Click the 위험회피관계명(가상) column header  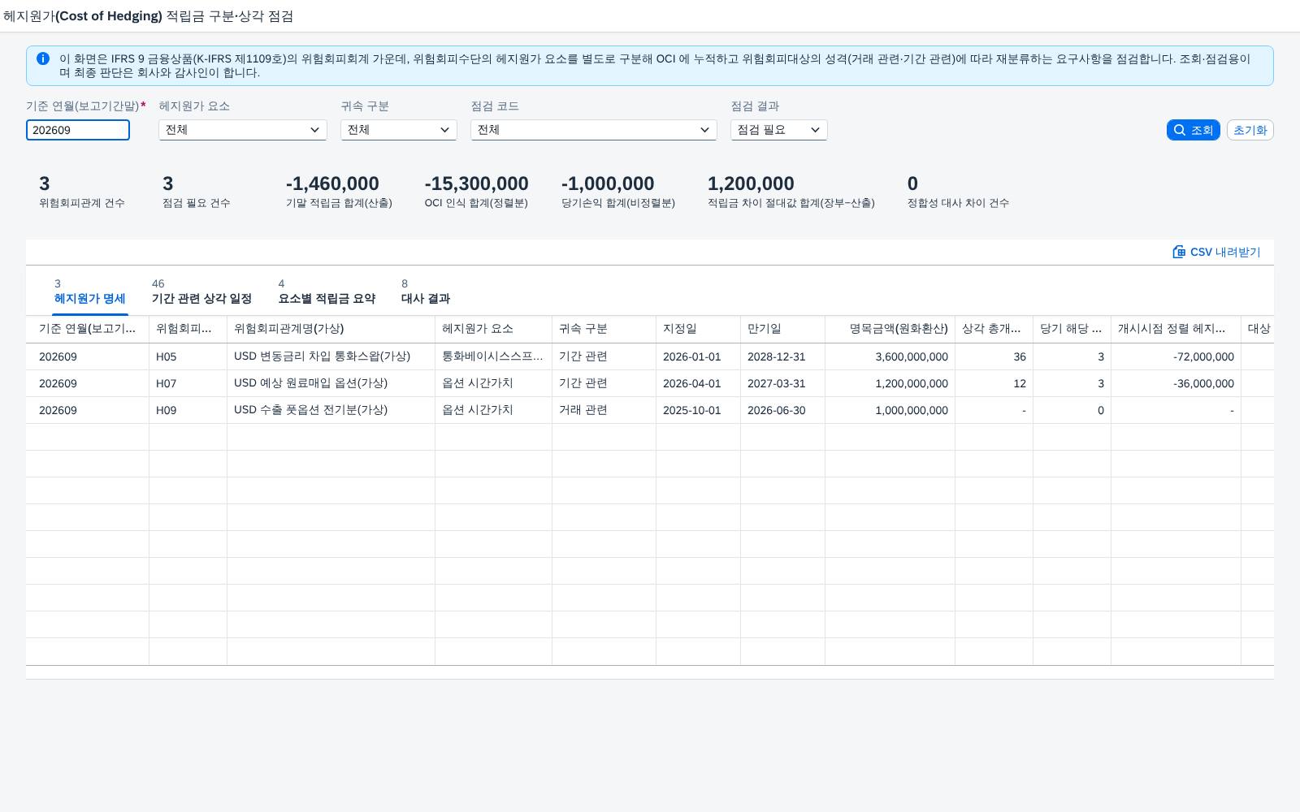pos(331,329)
